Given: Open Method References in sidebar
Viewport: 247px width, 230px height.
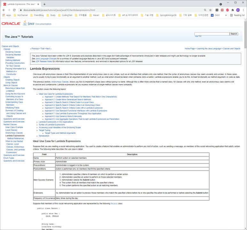Looking at the screenshot, I should click(x=15, y=139).
